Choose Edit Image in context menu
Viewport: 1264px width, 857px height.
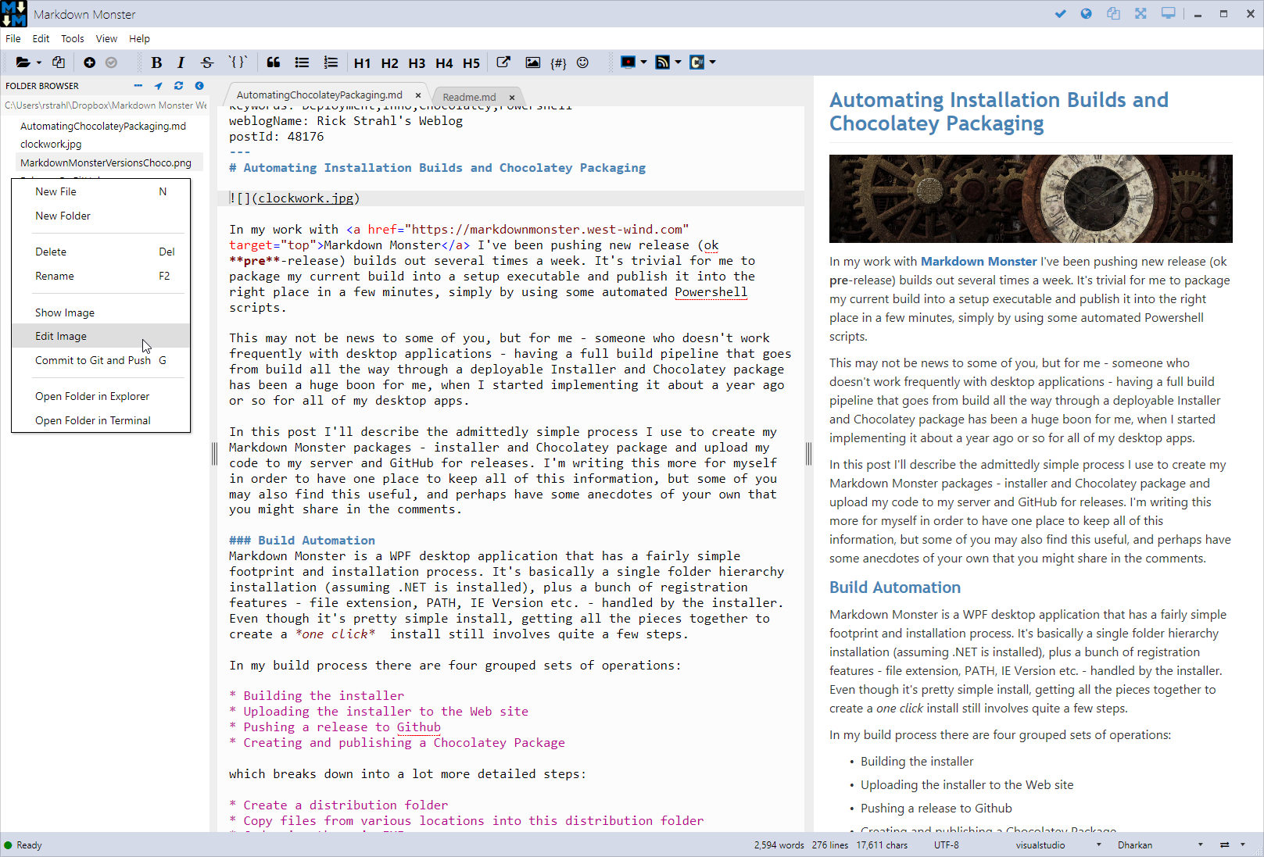101,336
